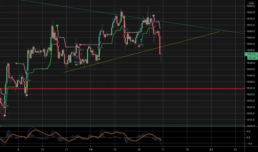Image resolution: width=258 pixels, height=152 pixels.
Task: Click the SELL label on the 15 session
Action: point(125,29)
